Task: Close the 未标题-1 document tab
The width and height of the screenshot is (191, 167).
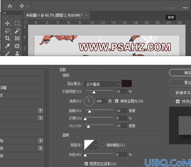Action: pos(86,15)
